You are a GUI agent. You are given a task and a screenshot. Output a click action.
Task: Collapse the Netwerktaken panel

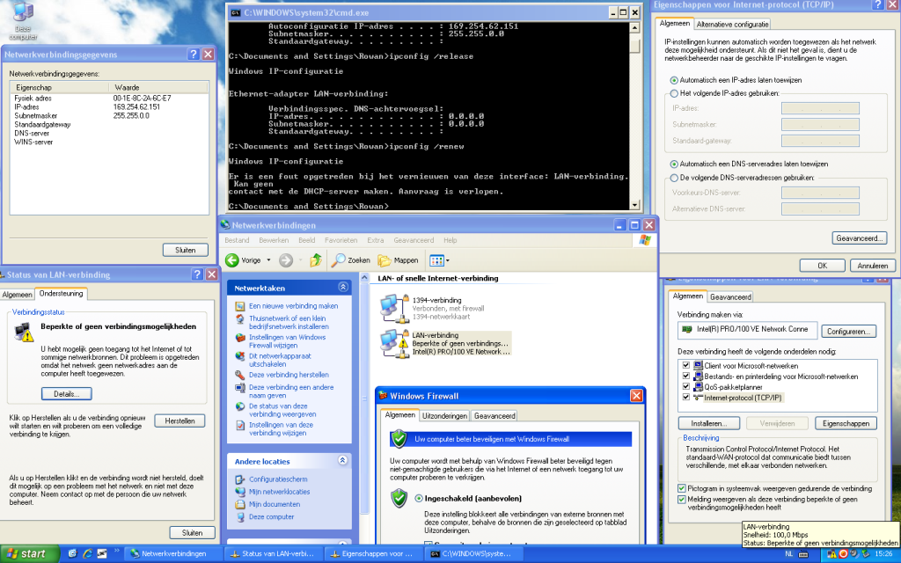click(x=342, y=287)
